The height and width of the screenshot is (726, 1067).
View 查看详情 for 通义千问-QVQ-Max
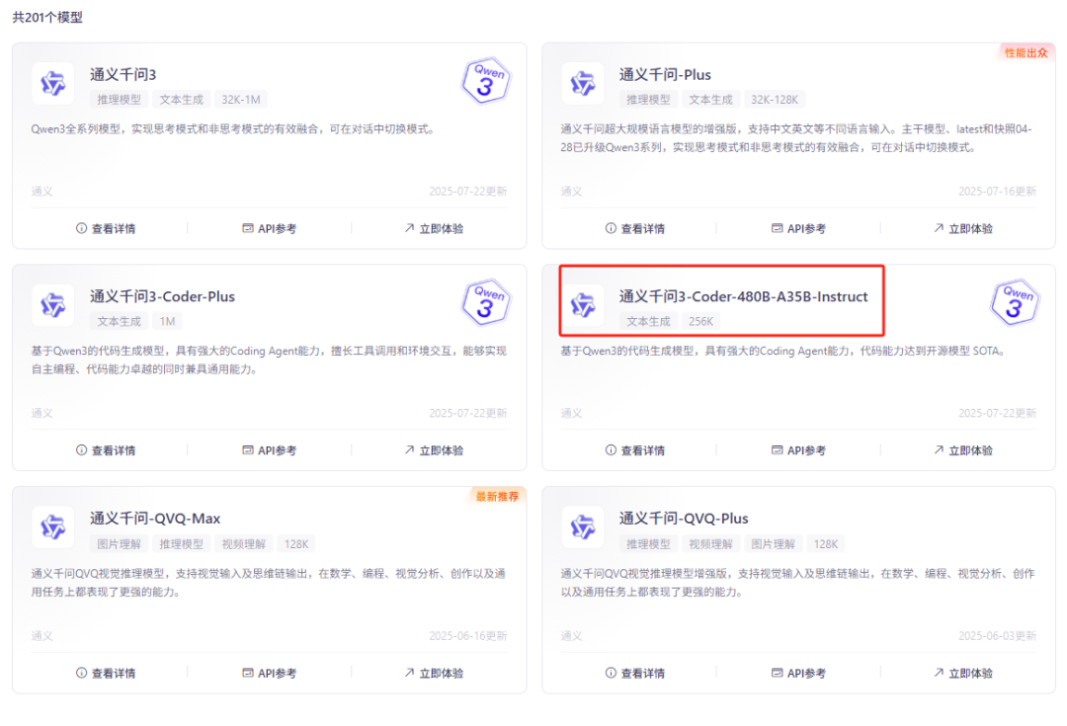(106, 673)
